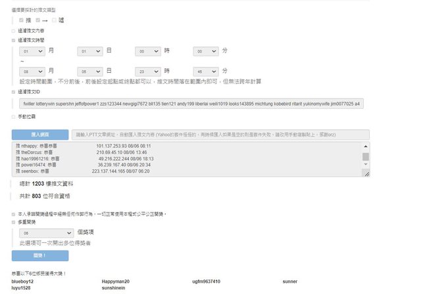Screen dimensions: 421x294
Task: Open the start month dropdown
Action: (x=32, y=51)
